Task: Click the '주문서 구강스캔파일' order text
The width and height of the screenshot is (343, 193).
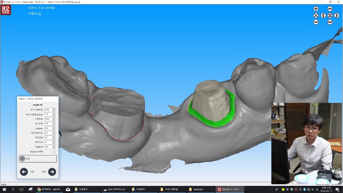Action: click(41, 8)
